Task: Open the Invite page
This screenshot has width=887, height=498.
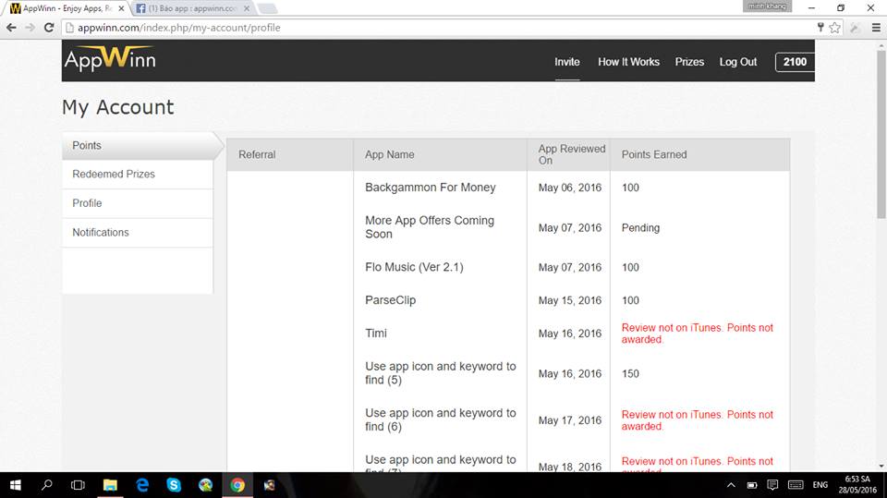Action: click(x=566, y=62)
